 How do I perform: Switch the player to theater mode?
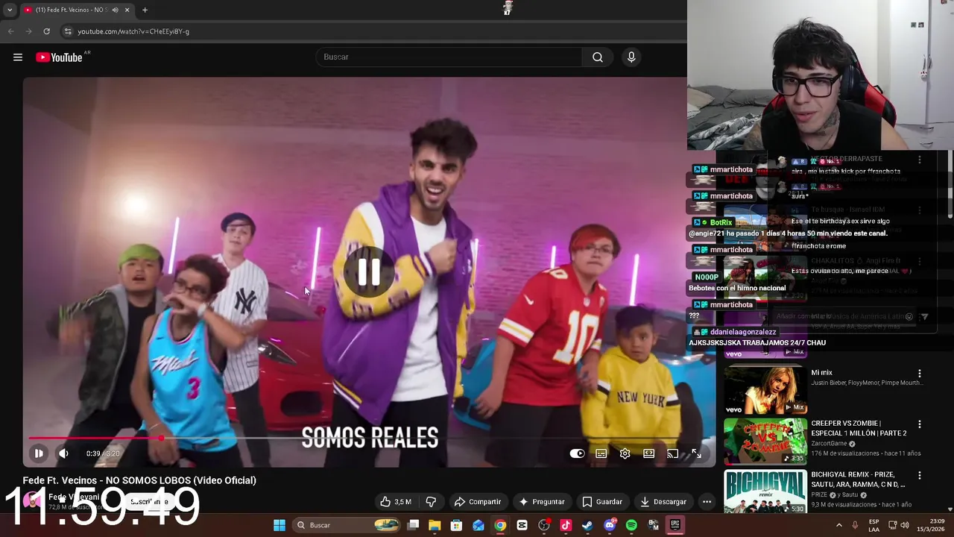[648, 453]
